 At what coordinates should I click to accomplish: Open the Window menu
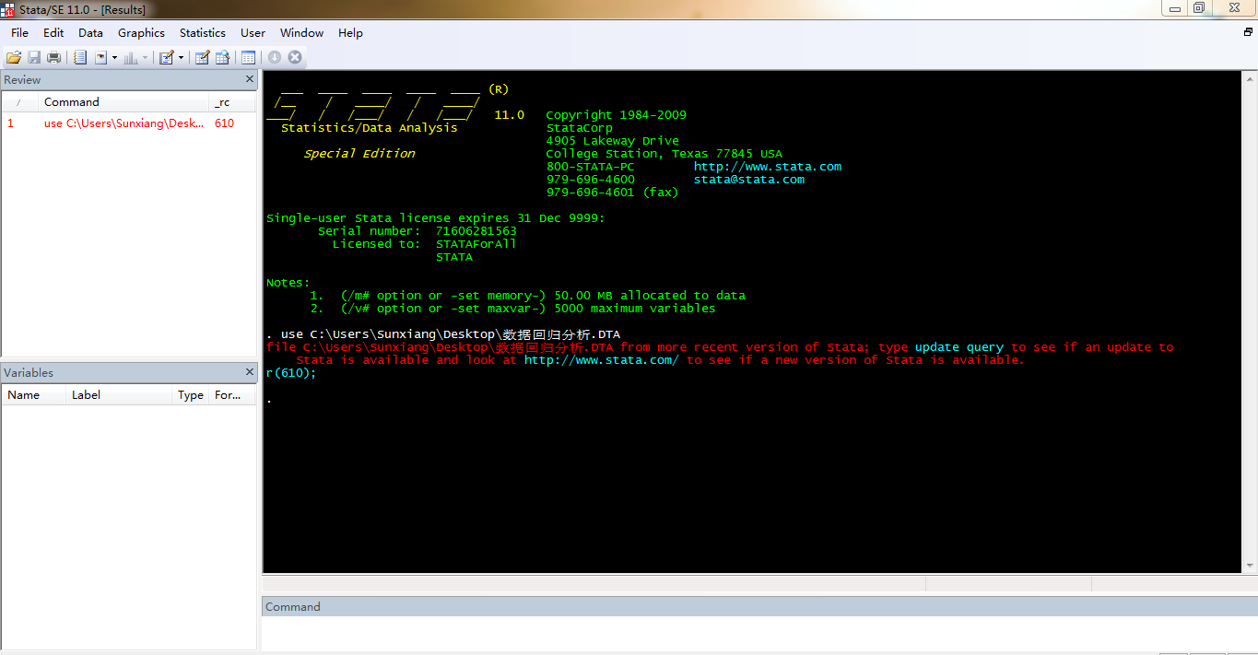[x=301, y=32]
